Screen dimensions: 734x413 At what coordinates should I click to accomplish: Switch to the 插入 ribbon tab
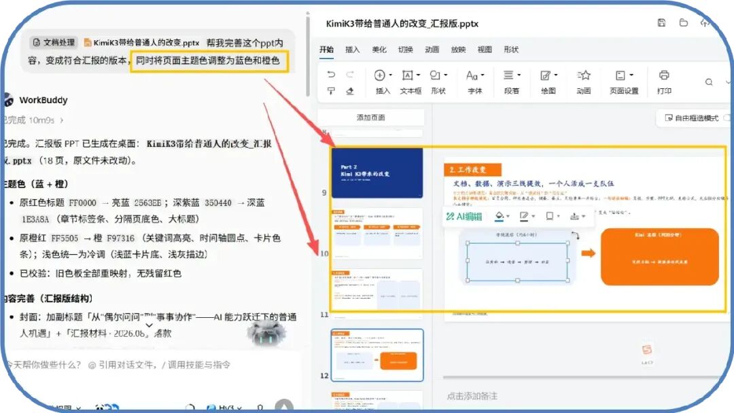click(353, 50)
